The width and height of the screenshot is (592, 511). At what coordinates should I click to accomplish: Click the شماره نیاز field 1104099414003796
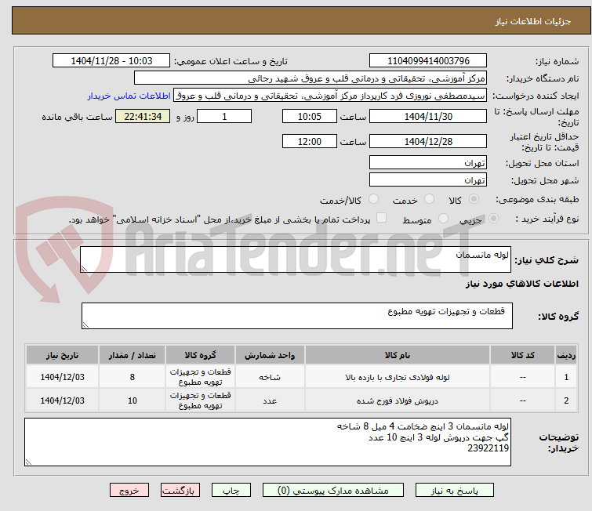point(428,61)
